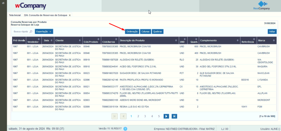
Task: Click the search magnifier in Busca rápida
Action: 31,32
